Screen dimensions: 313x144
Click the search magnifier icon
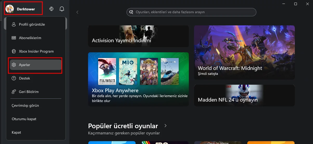point(131,12)
